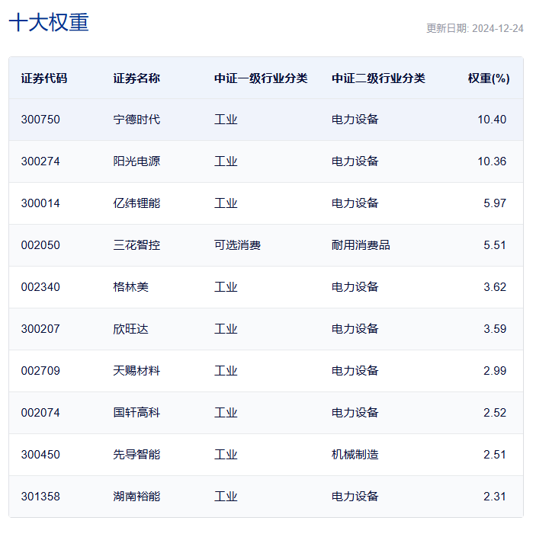Click weight value 2.51
The height and width of the screenshot is (540, 536).
[495, 455]
